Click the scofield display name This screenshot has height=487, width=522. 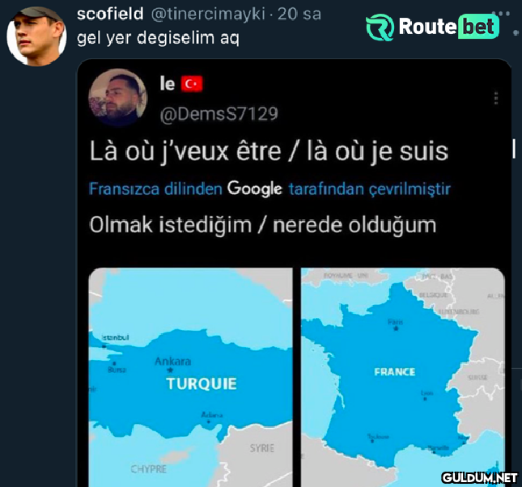110,15
